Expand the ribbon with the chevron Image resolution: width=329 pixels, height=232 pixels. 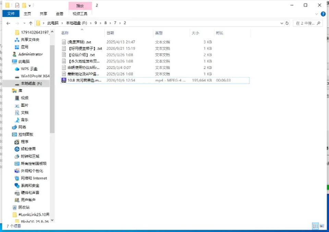point(317,14)
